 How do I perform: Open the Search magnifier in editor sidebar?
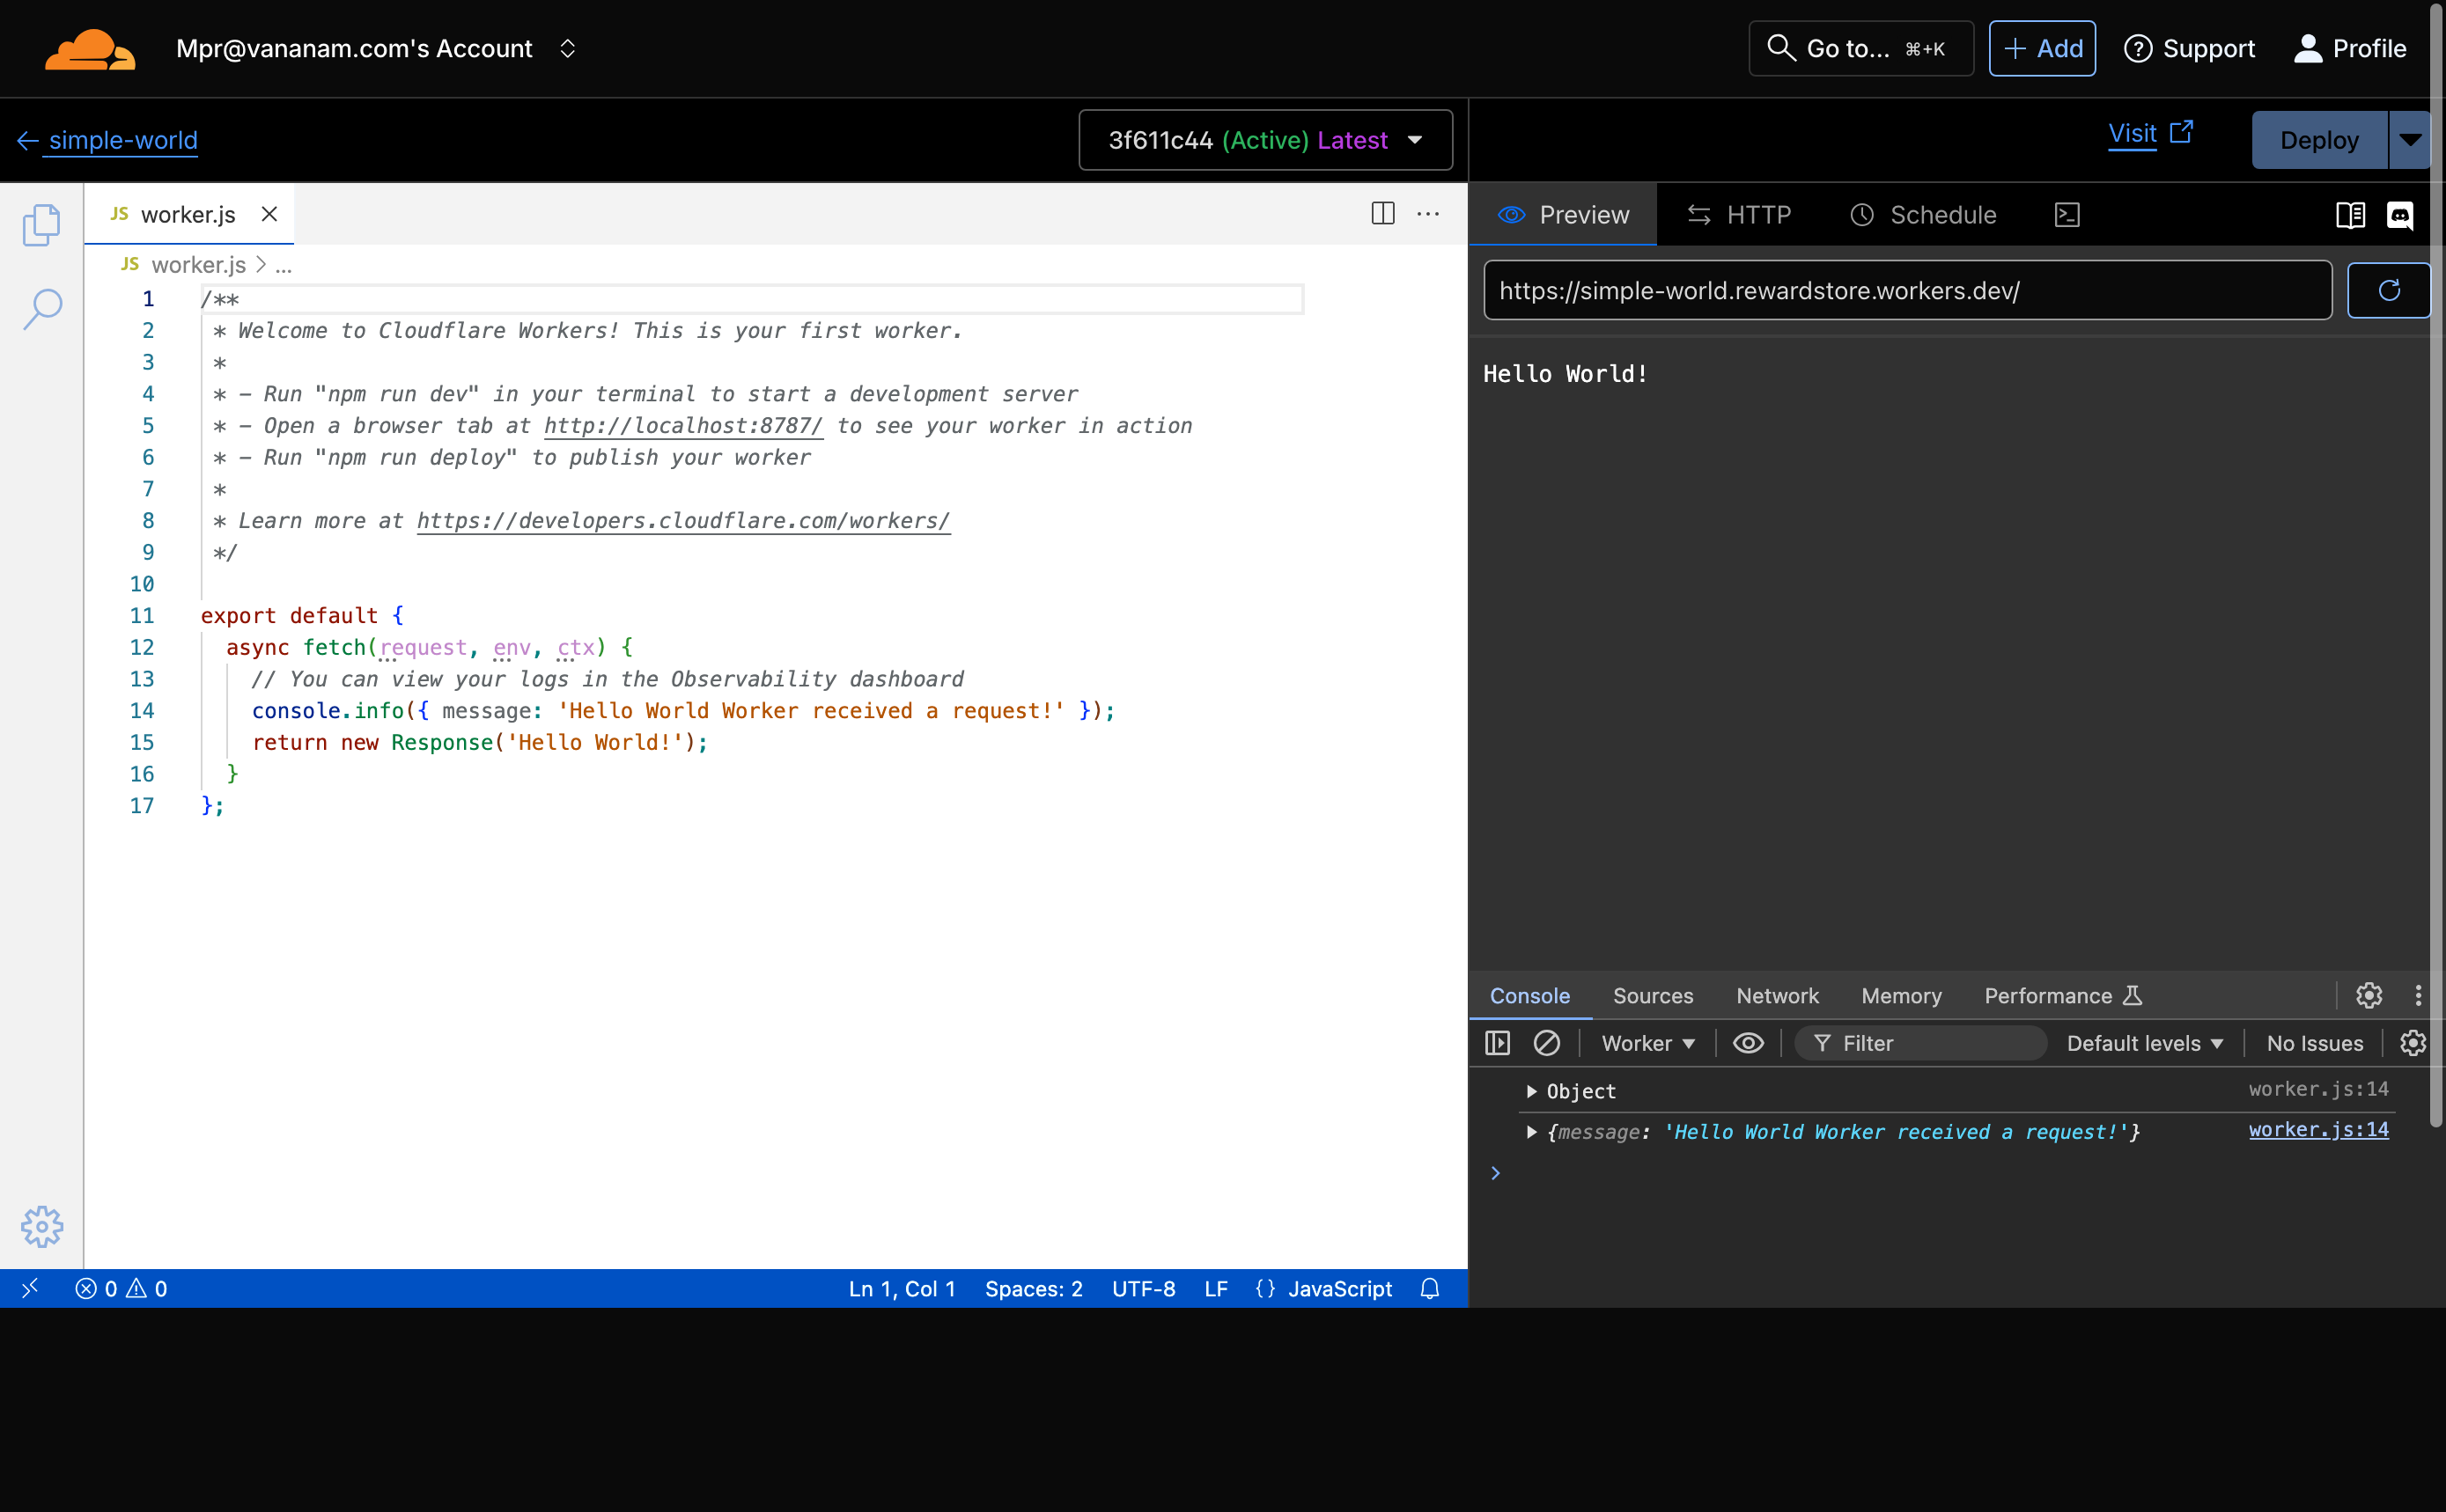pos(42,309)
